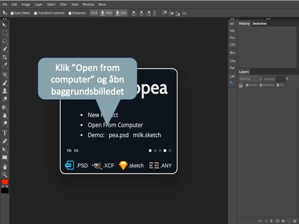
Task: Enable the Transform controls checkbox
Action: [35, 13]
